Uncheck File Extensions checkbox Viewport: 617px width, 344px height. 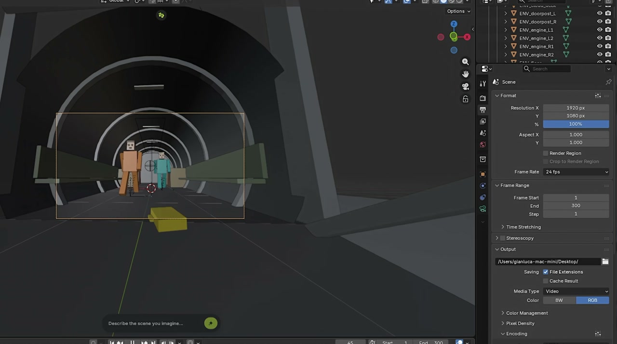coord(546,272)
